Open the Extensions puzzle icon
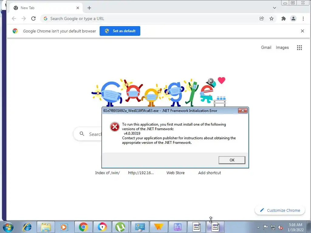This screenshot has width=311, height=233. 284,19
